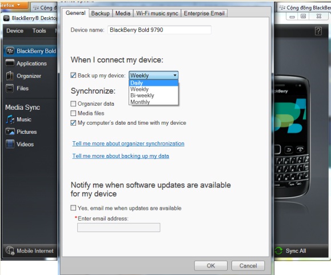
Task: Check Yes, email me when updates available
Action: pyautogui.click(x=73, y=208)
